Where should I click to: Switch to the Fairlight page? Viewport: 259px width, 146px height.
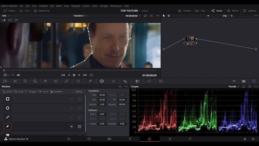click(170, 139)
